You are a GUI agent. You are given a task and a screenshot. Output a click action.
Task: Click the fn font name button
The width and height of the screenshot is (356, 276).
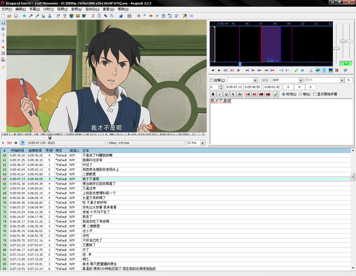click(240, 94)
